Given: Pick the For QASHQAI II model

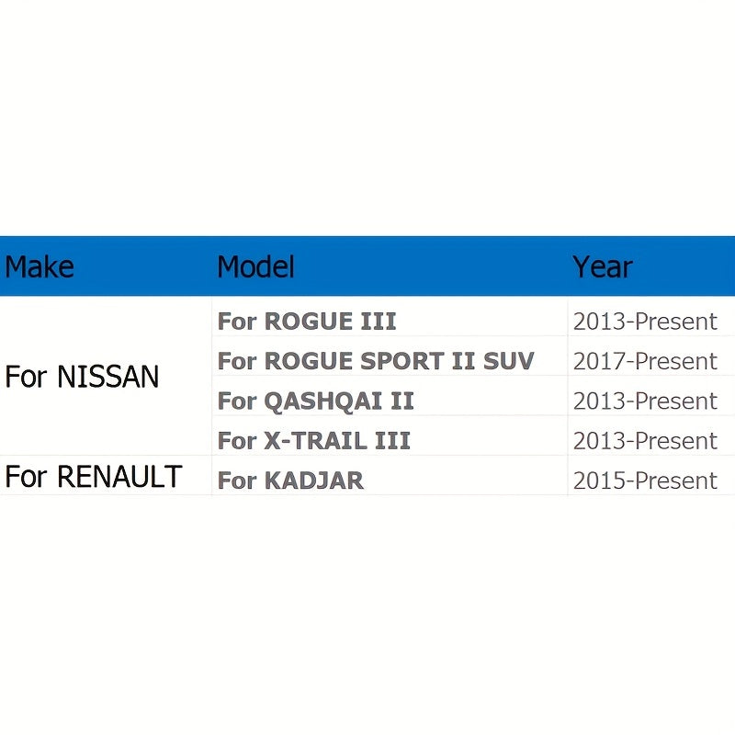Looking at the screenshot, I should point(315,401).
